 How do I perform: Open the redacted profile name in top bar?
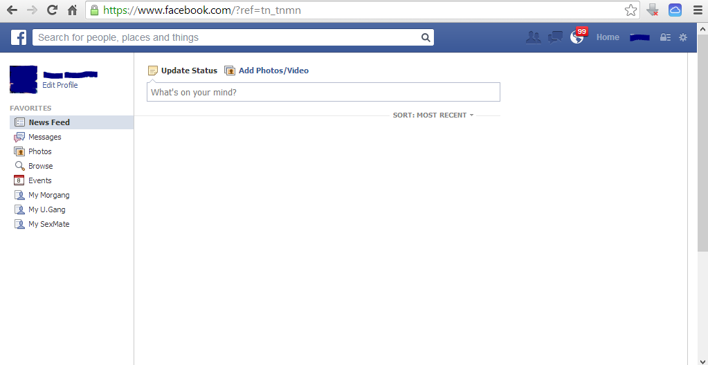[x=639, y=37]
